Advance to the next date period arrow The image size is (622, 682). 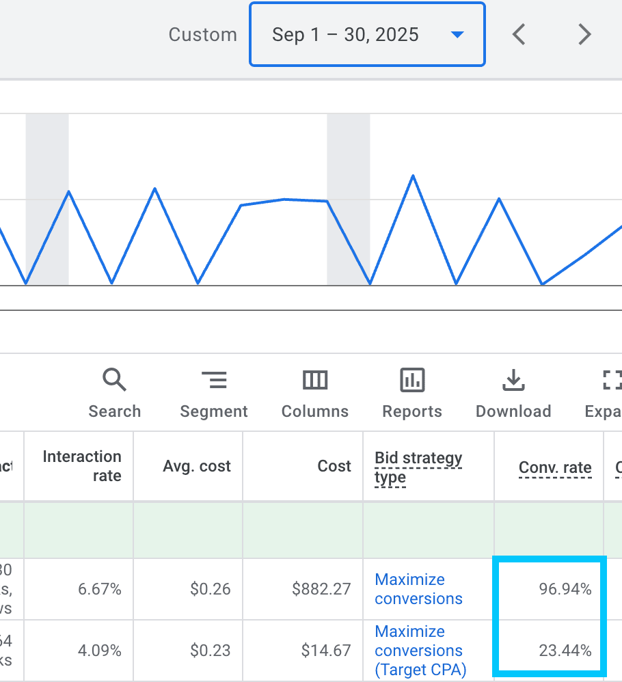(x=584, y=34)
